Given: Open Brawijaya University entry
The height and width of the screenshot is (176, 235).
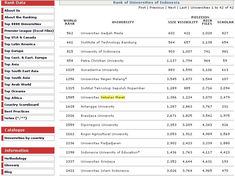Looking at the screenshot, I should click(x=97, y=116).
